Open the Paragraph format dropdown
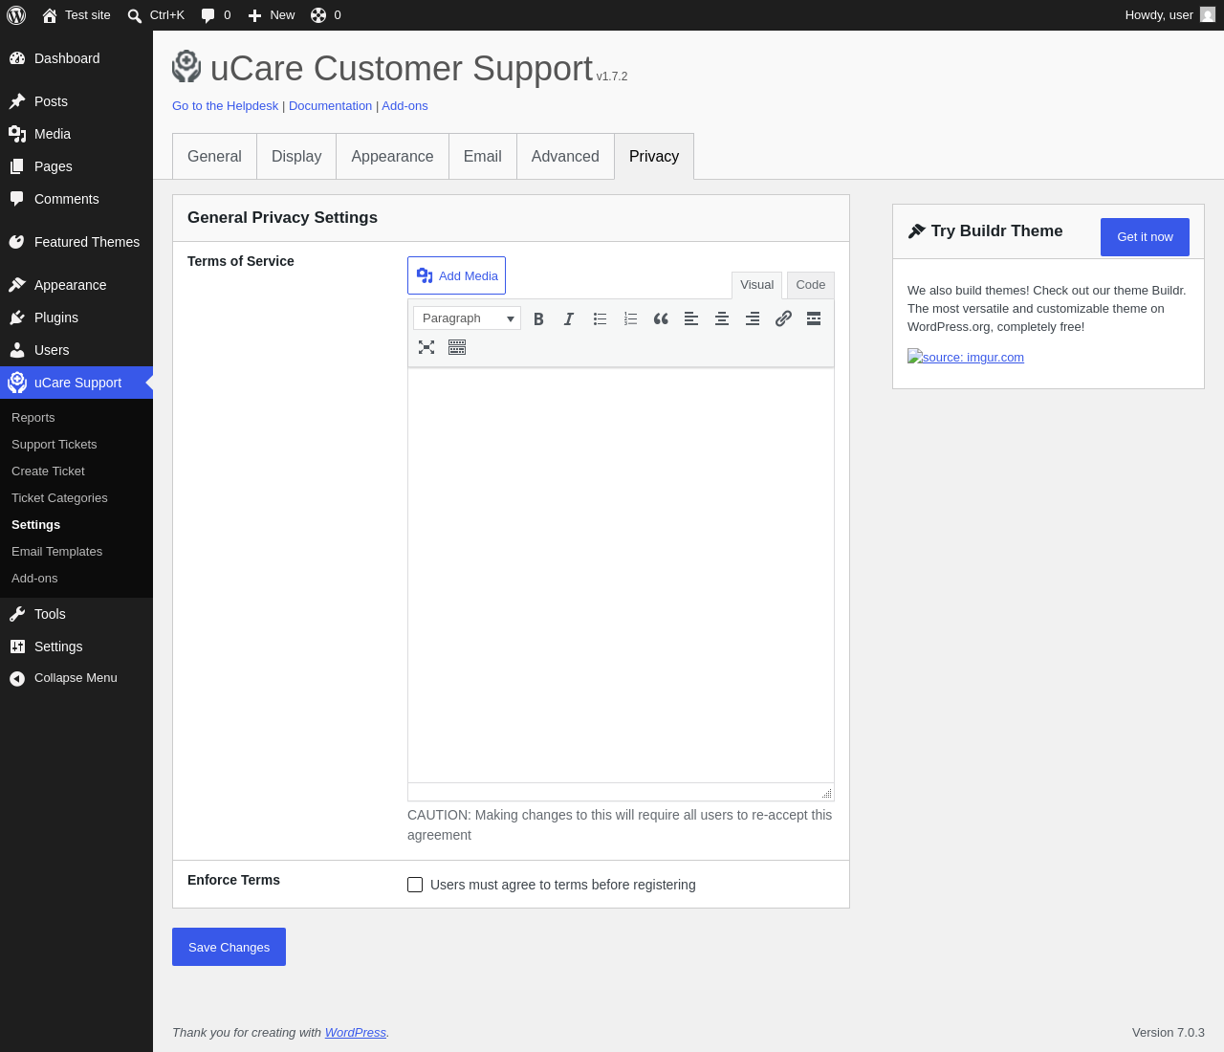Image resolution: width=1224 pixels, height=1052 pixels. (467, 318)
